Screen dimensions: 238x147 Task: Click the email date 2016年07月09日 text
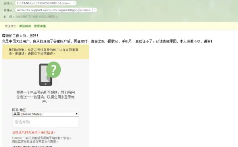(x=36, y=17)
